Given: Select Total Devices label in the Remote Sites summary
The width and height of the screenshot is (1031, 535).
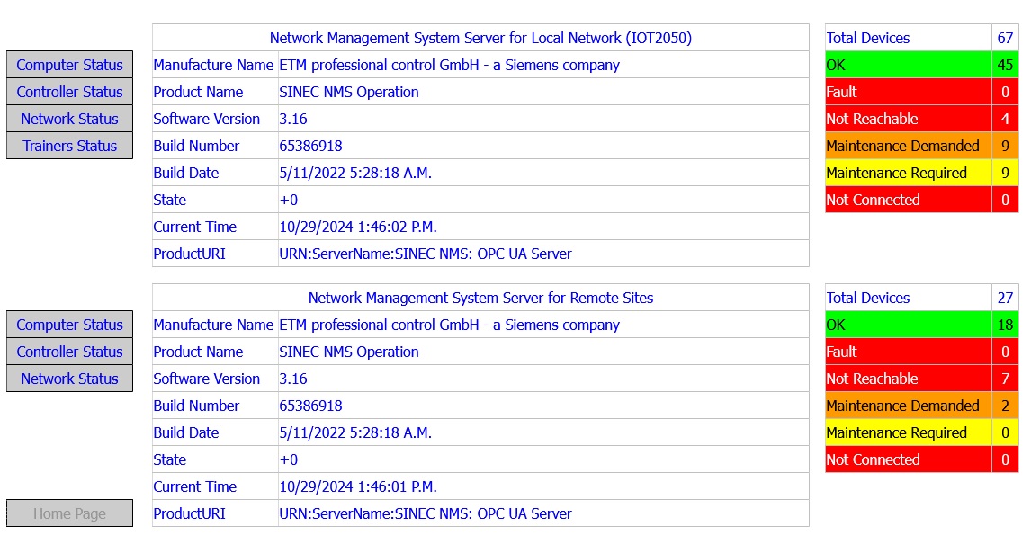Looking at the screenshot, I should point(868,298).
